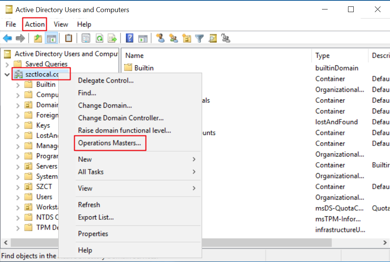Click the builtinDomain type cell
Screen dimensions: 390x262
pyautogui.click(x=337, y=68)
